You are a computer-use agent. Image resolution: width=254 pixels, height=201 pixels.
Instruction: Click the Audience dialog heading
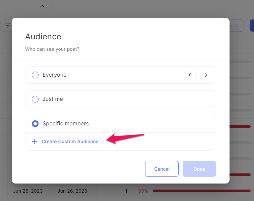click(x=43, y=37)
